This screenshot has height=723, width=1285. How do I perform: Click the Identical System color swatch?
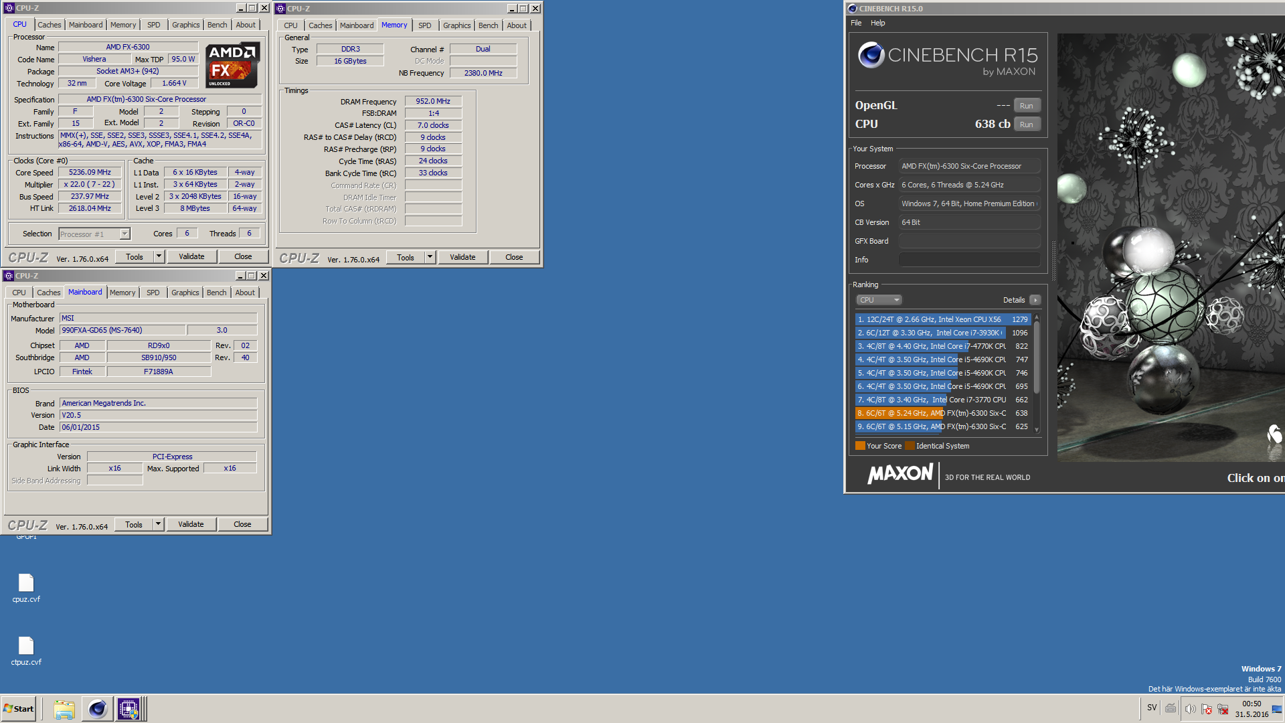pyautogui.click(x=910, y=446)
